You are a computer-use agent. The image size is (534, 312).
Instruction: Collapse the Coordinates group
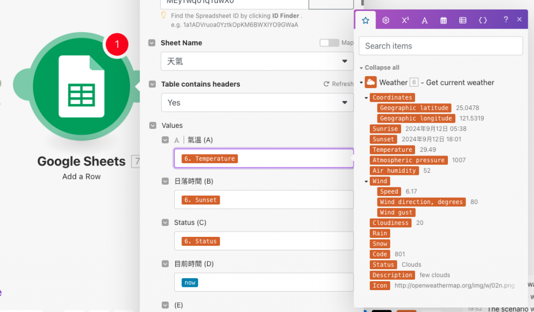click(x=367, y=98)
